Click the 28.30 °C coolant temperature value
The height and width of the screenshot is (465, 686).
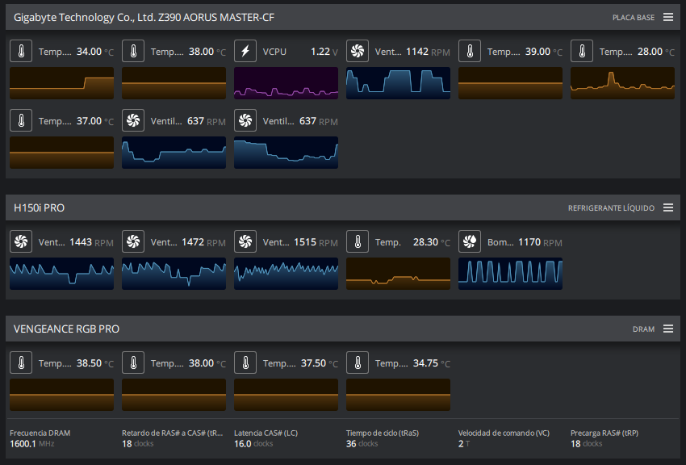click(x=432, y=242)
